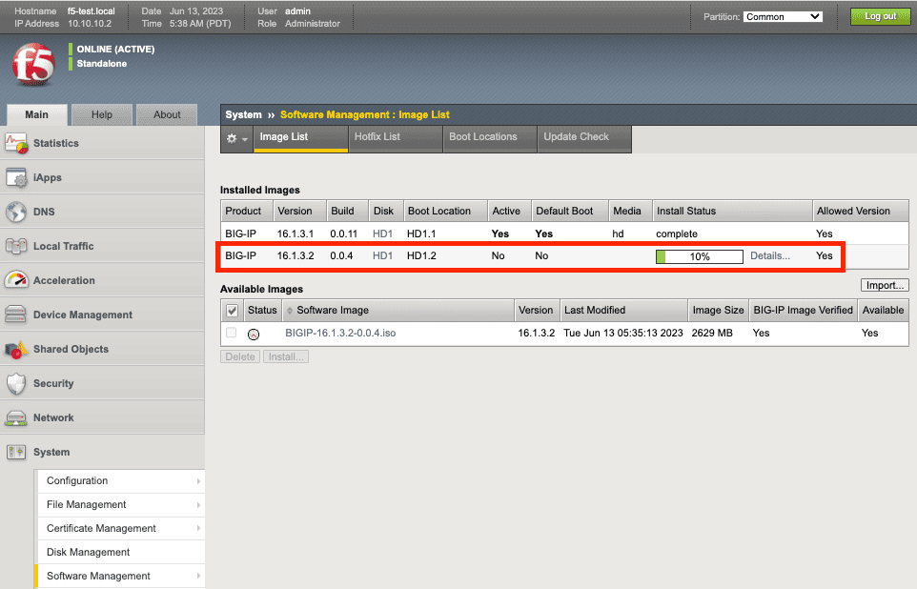Select File Management in System submenu

click(121, 505)
